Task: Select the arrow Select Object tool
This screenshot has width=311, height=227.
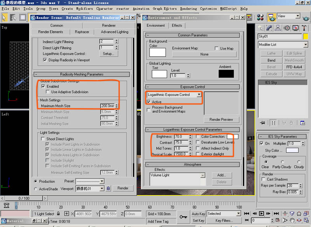Action: (x=4, y=17)
